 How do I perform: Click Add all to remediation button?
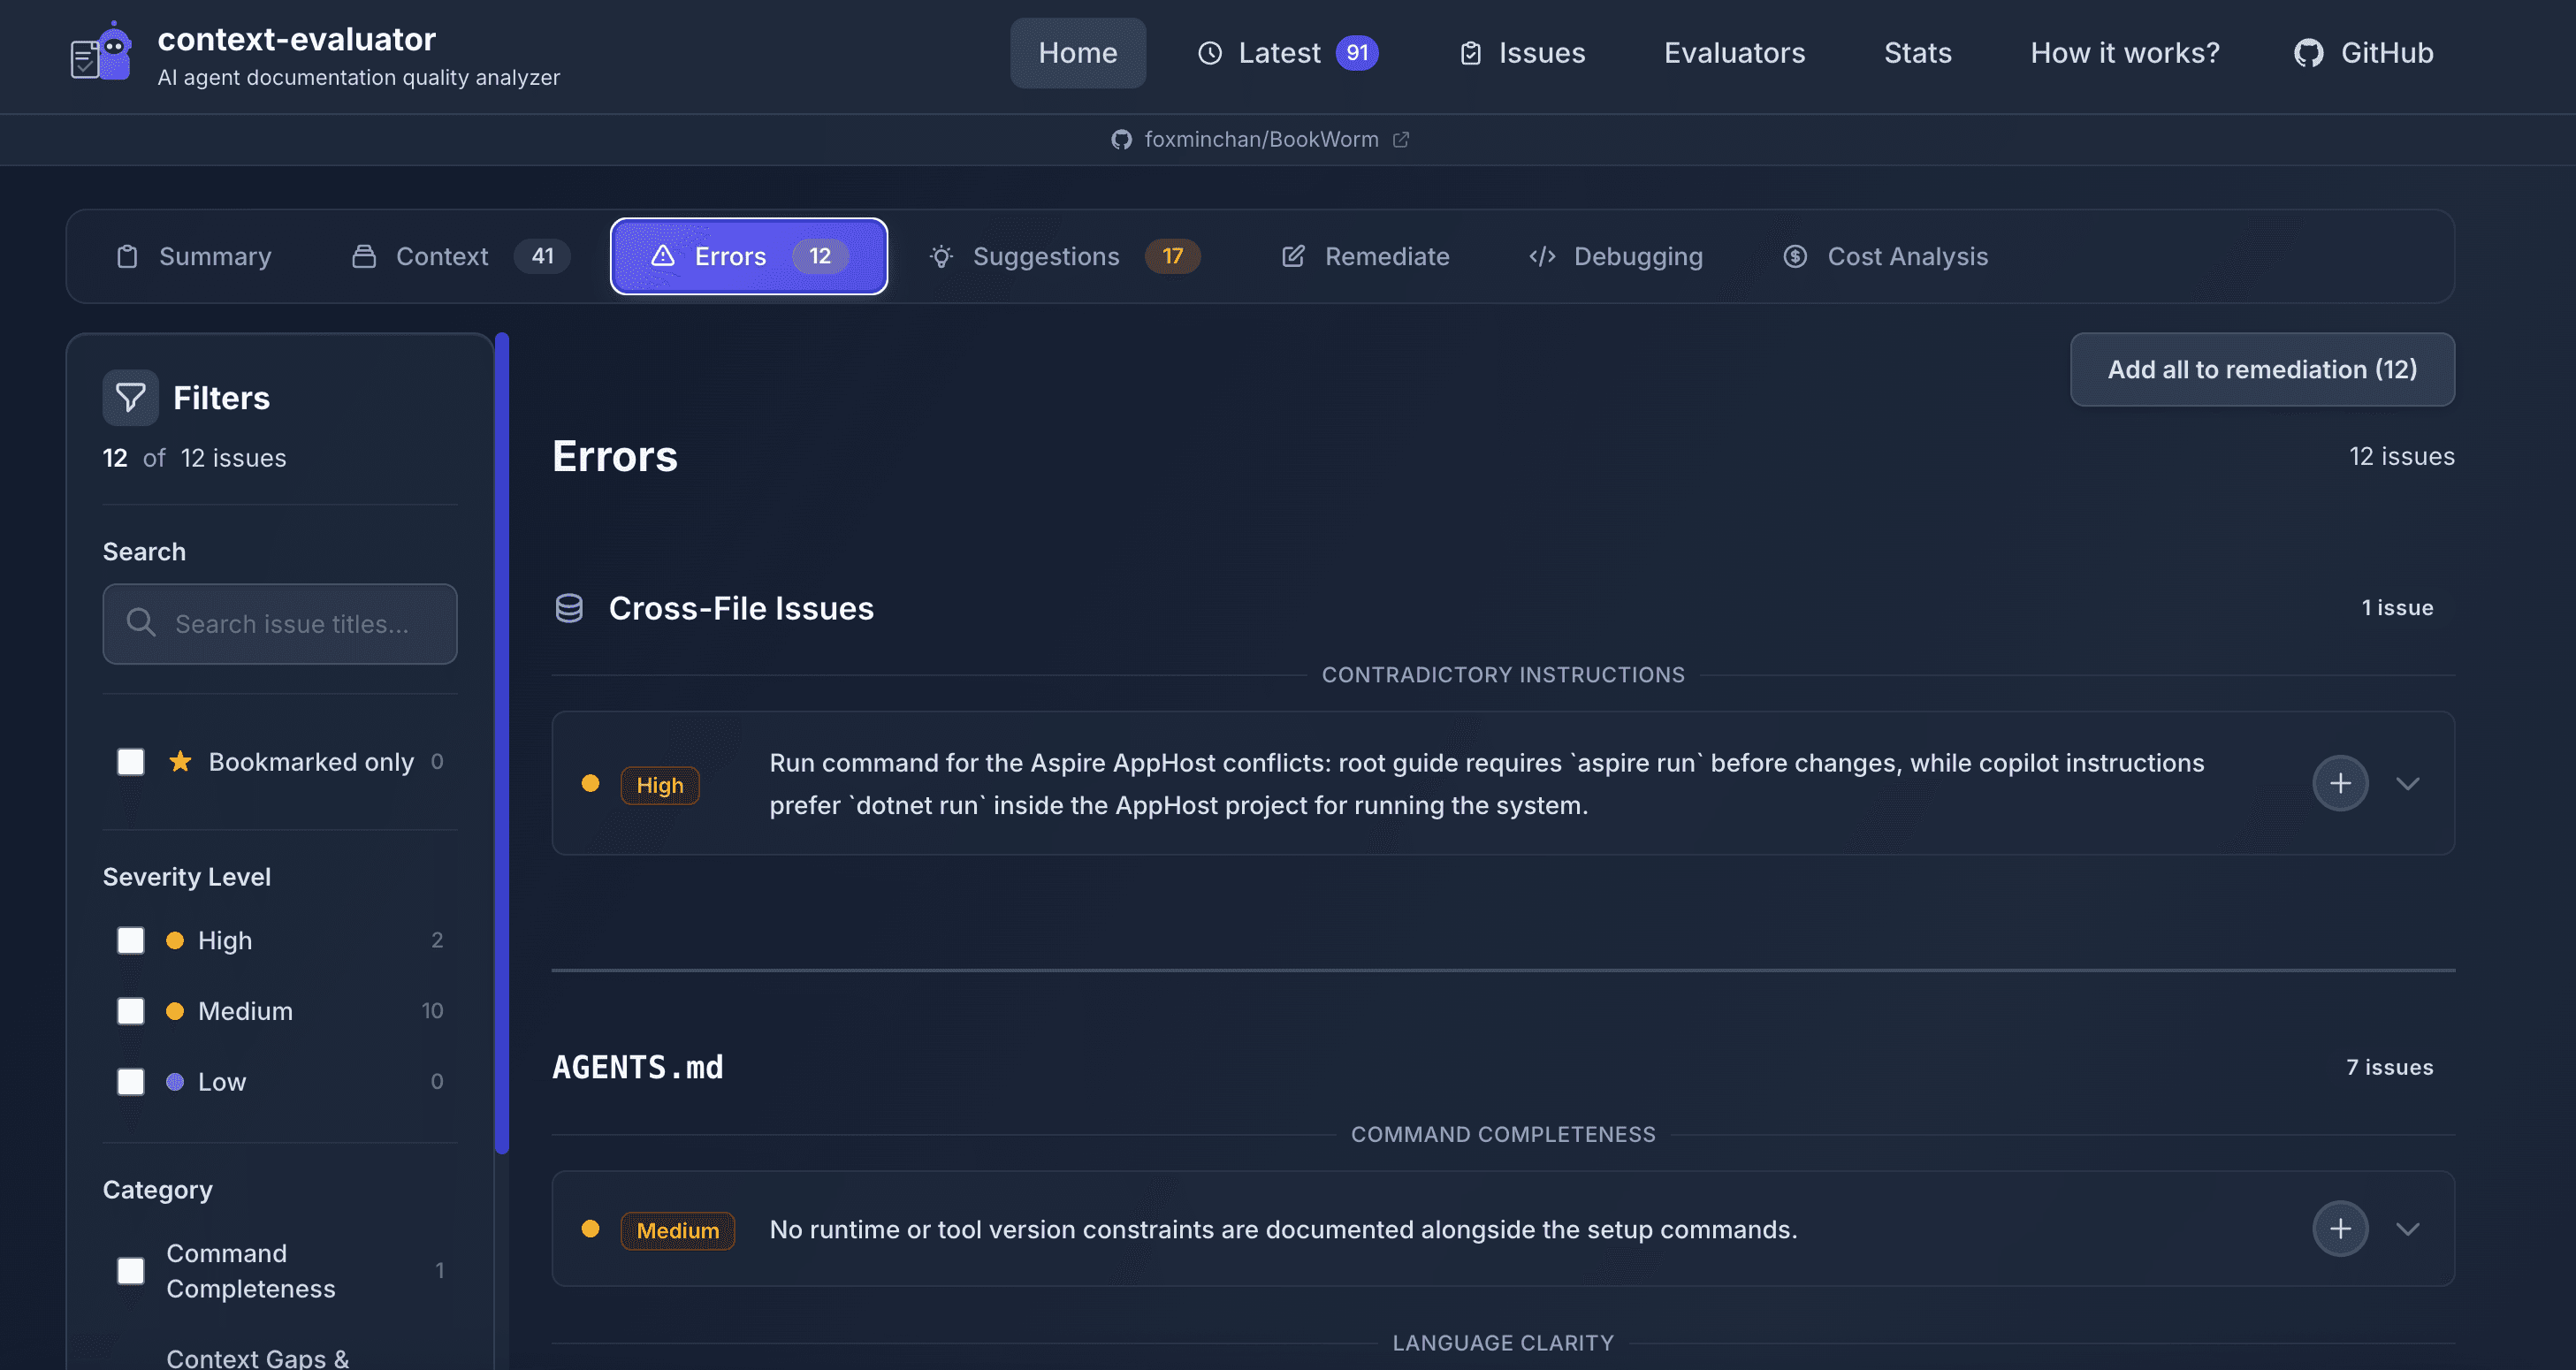pyautogui.click(x=2262, y=369)
